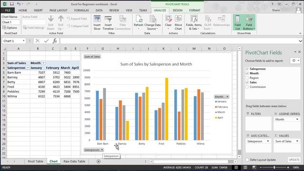Click the PivotChart Options button

(9, 28)
